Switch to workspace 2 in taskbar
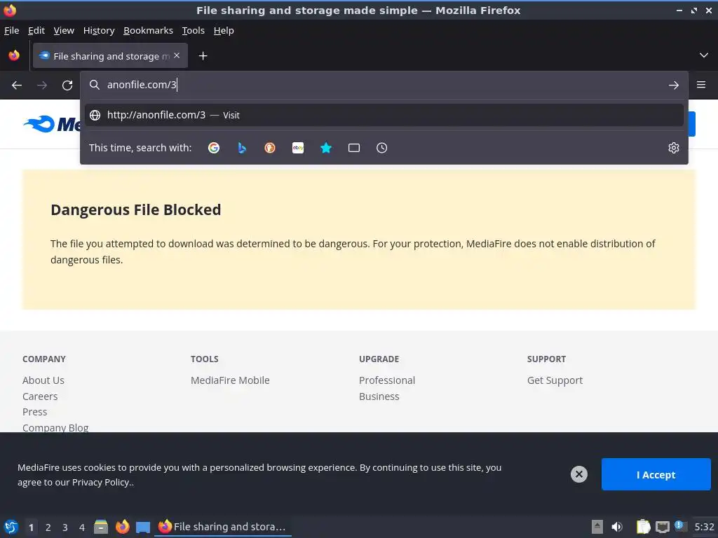Viewport: 718px width, 538px height. point(48,527)
